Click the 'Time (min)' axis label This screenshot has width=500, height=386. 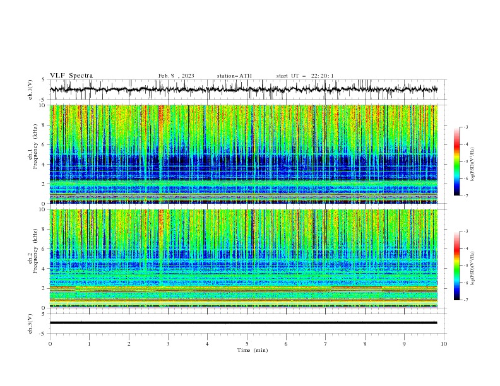click(253, 350)
